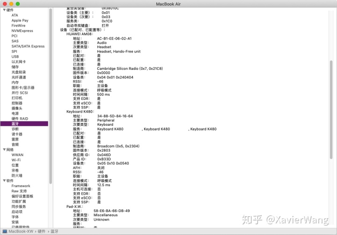The width and height of the screenshot is (337, 235).
Task: Select SAS in the sidebar
Action: point(15,41)
